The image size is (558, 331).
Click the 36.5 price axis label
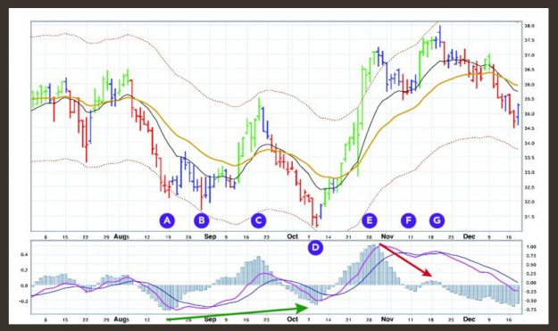(529, 70)
